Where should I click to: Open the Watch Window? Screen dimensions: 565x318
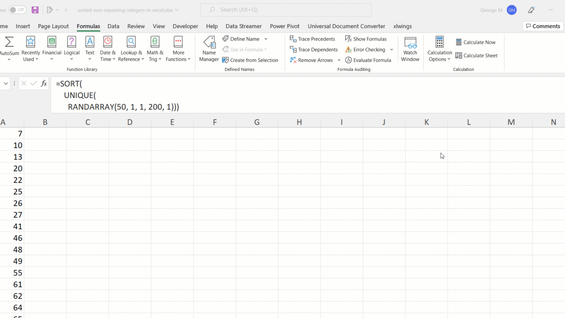(x=410, y=49)
